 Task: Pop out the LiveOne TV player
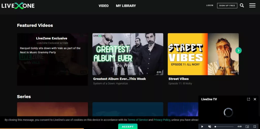tap(248, 99)
